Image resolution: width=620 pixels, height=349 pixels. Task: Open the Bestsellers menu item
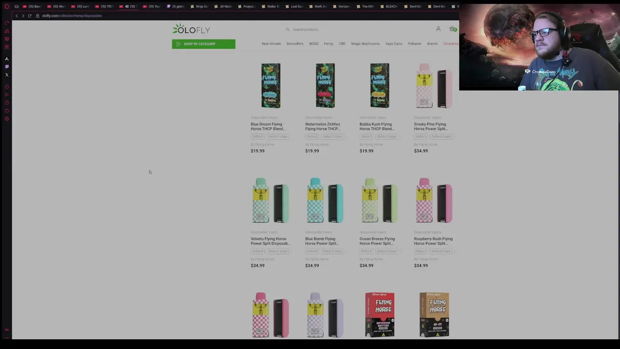(294, 44)
